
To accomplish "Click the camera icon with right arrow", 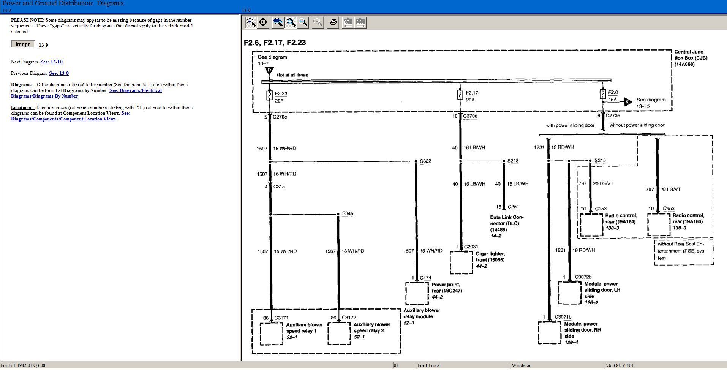I will (360, 22).
